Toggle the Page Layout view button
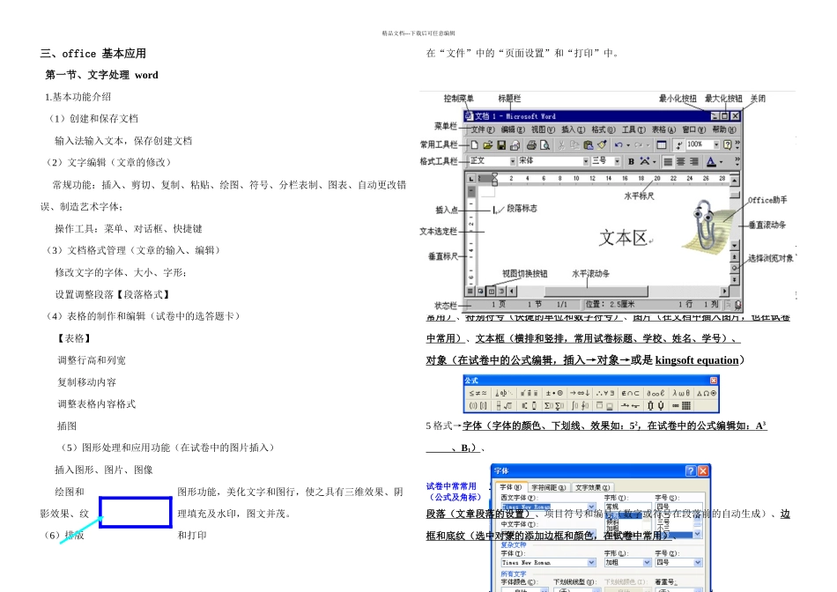Viewport: 837px width, 592px height. tap(491, 292)
